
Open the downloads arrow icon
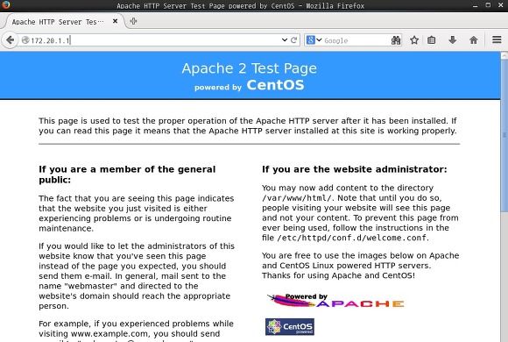pyautogui.click(x=453, y=40)
